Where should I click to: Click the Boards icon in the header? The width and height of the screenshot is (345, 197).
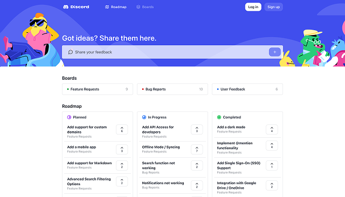138,7
